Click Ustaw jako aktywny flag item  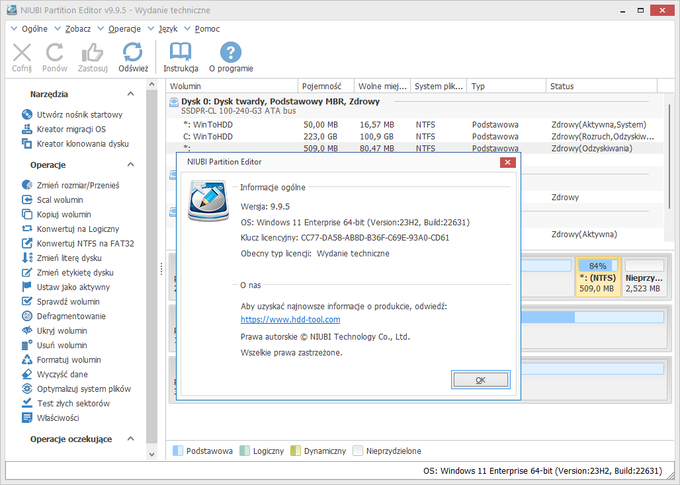(x=66, y=287)
